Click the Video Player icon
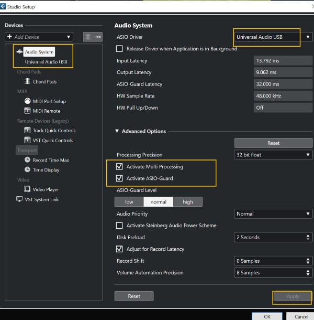314x320 pixels. [27, 189]
